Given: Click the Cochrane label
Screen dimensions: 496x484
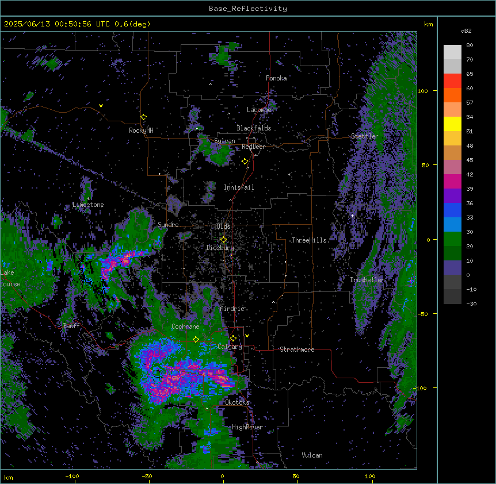Looking at the screenshot, I should [185, 326].
